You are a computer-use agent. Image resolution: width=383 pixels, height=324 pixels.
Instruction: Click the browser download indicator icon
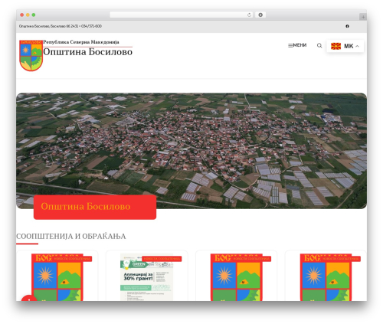pos(260,15)
